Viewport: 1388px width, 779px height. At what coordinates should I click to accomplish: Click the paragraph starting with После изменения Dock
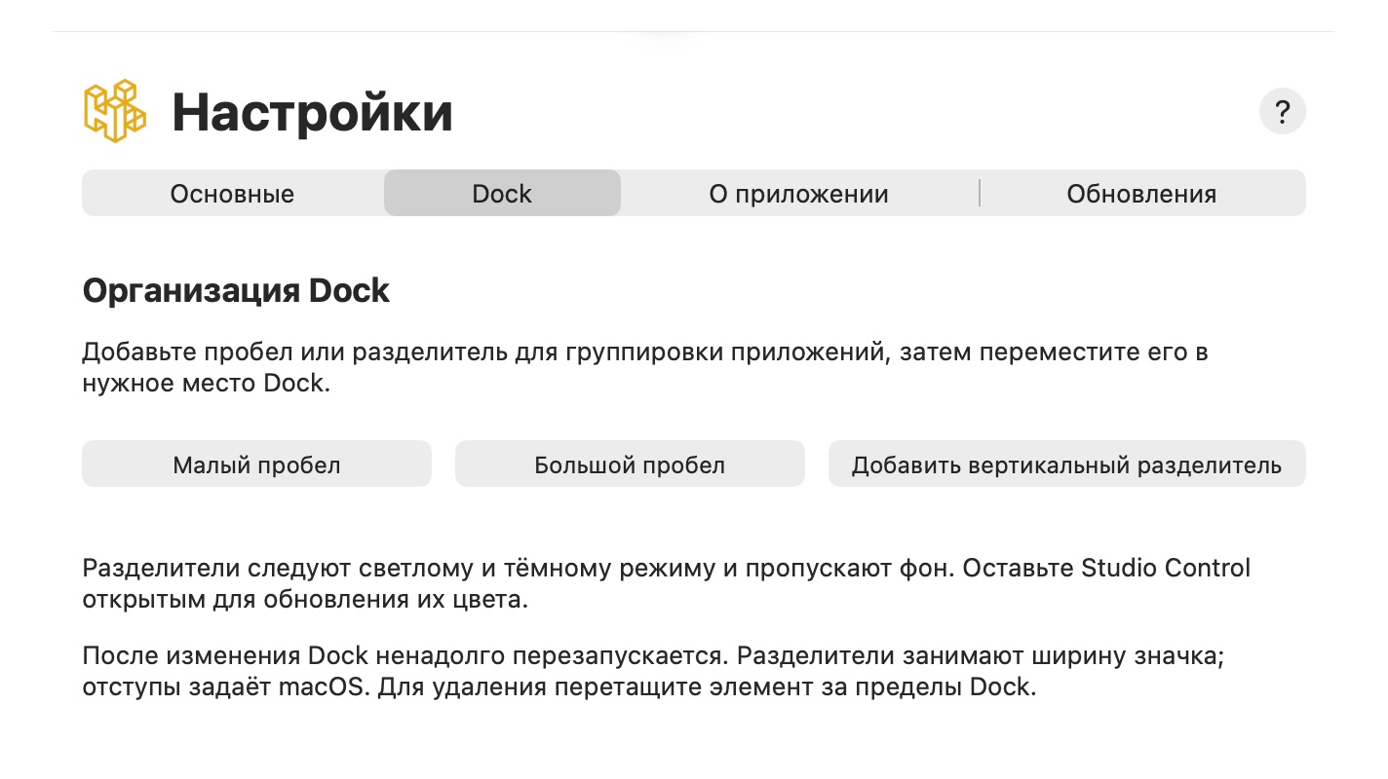[653, 671]
